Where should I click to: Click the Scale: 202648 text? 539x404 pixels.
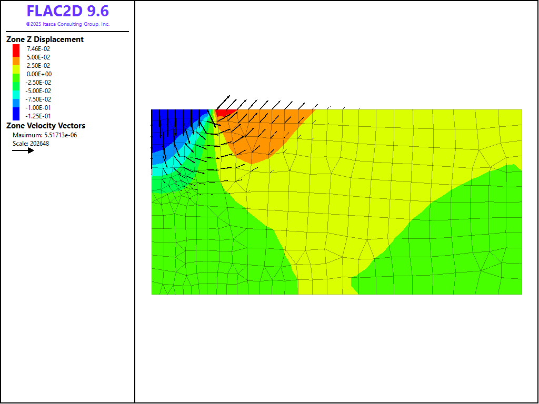[31, 144]
